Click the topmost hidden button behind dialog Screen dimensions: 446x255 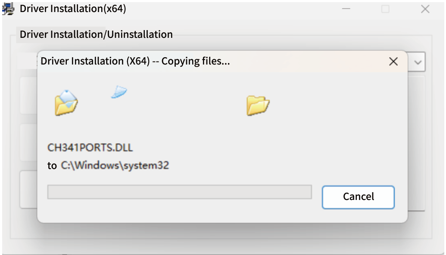click(28, 96)
